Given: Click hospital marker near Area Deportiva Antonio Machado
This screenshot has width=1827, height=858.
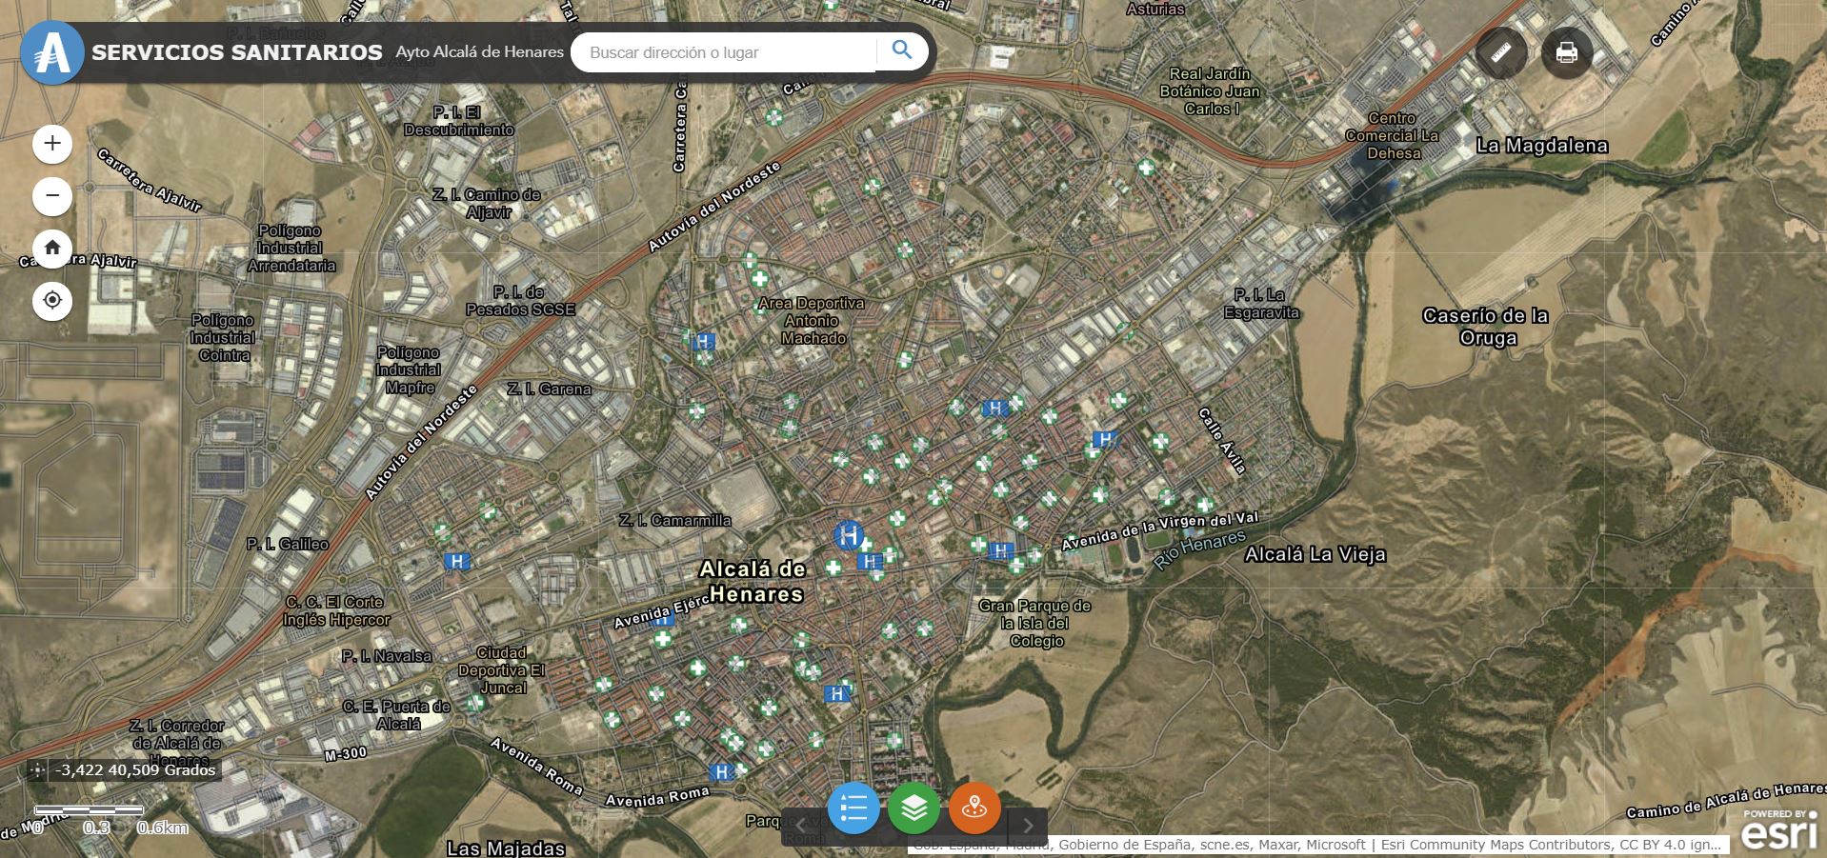Looking at the screenshot, I should (x=704, y=341).
